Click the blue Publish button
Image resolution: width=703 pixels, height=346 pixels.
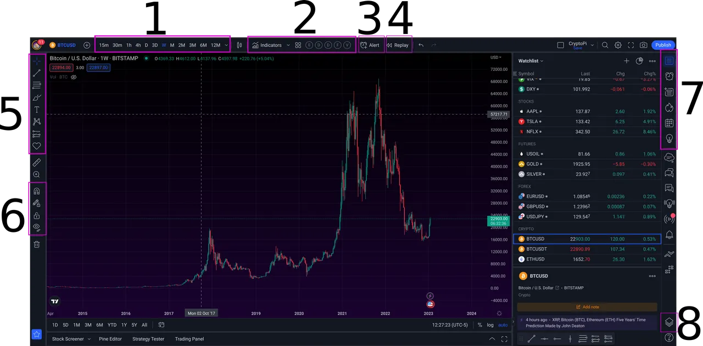[x=663, y=45]
